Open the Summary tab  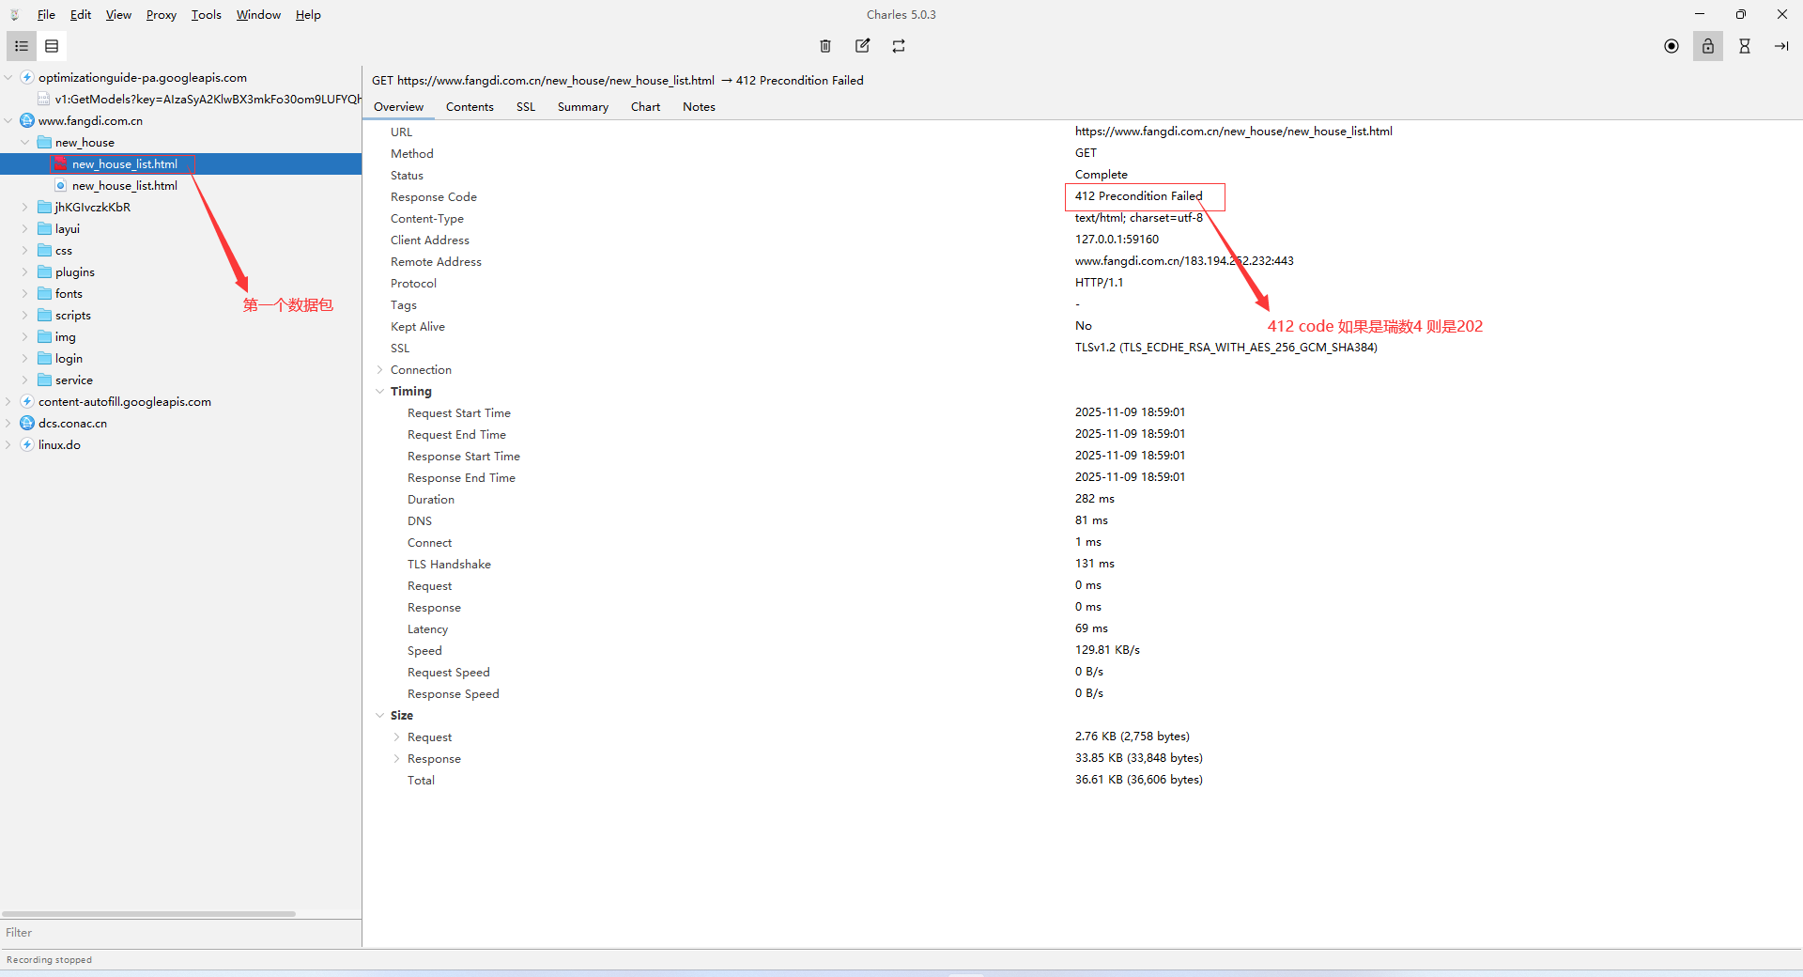pyautogui.click(x=583, y=107)
